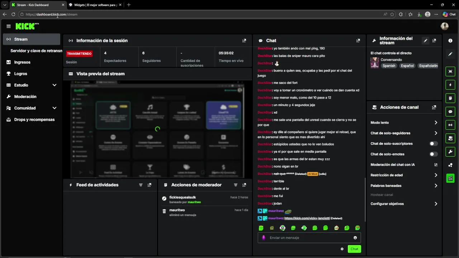
Task: Select Stream in the sidebar
Action: coord(32,39)
